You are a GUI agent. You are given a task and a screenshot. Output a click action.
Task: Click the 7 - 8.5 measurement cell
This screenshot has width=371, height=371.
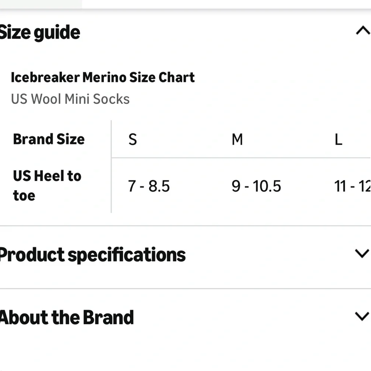[x=149, y=186]
